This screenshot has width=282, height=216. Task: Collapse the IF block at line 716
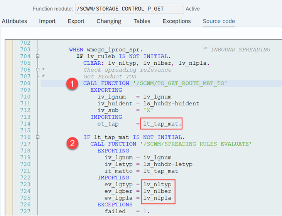37,137
